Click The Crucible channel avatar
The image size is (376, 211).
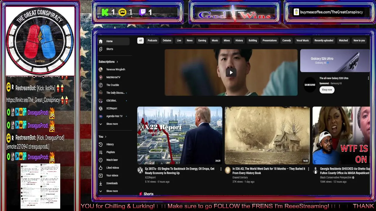pos(101,85)
